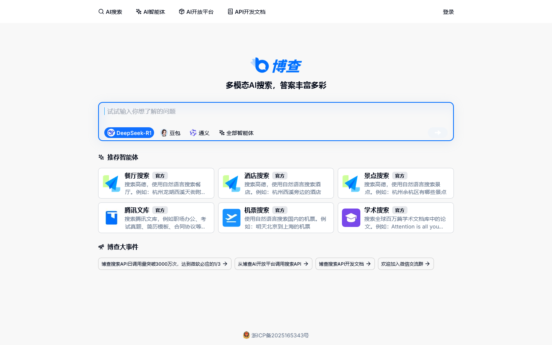Image resolution: width=552 pixels, height=345 pixels.
Task: Open the 腾讯文库 agent title
Action: pyautogui.click(x=137, y=210)
